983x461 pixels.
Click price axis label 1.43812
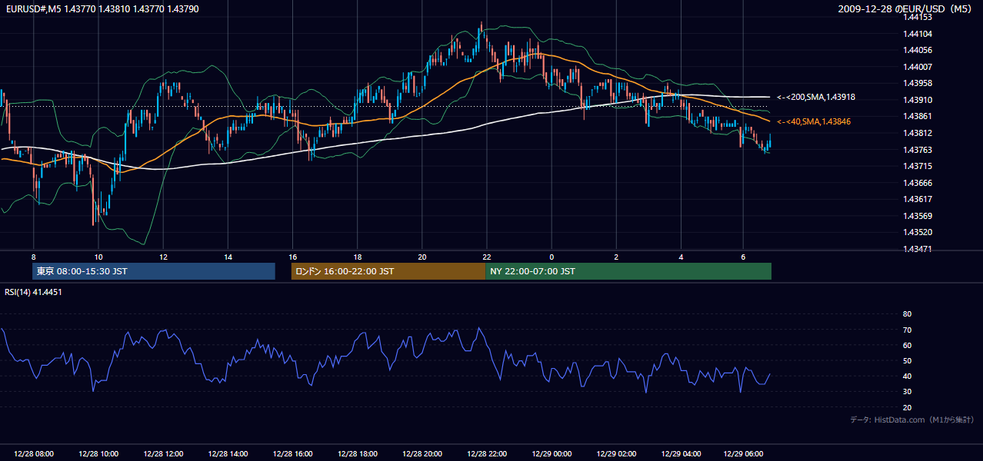click(x=918, y=133)
